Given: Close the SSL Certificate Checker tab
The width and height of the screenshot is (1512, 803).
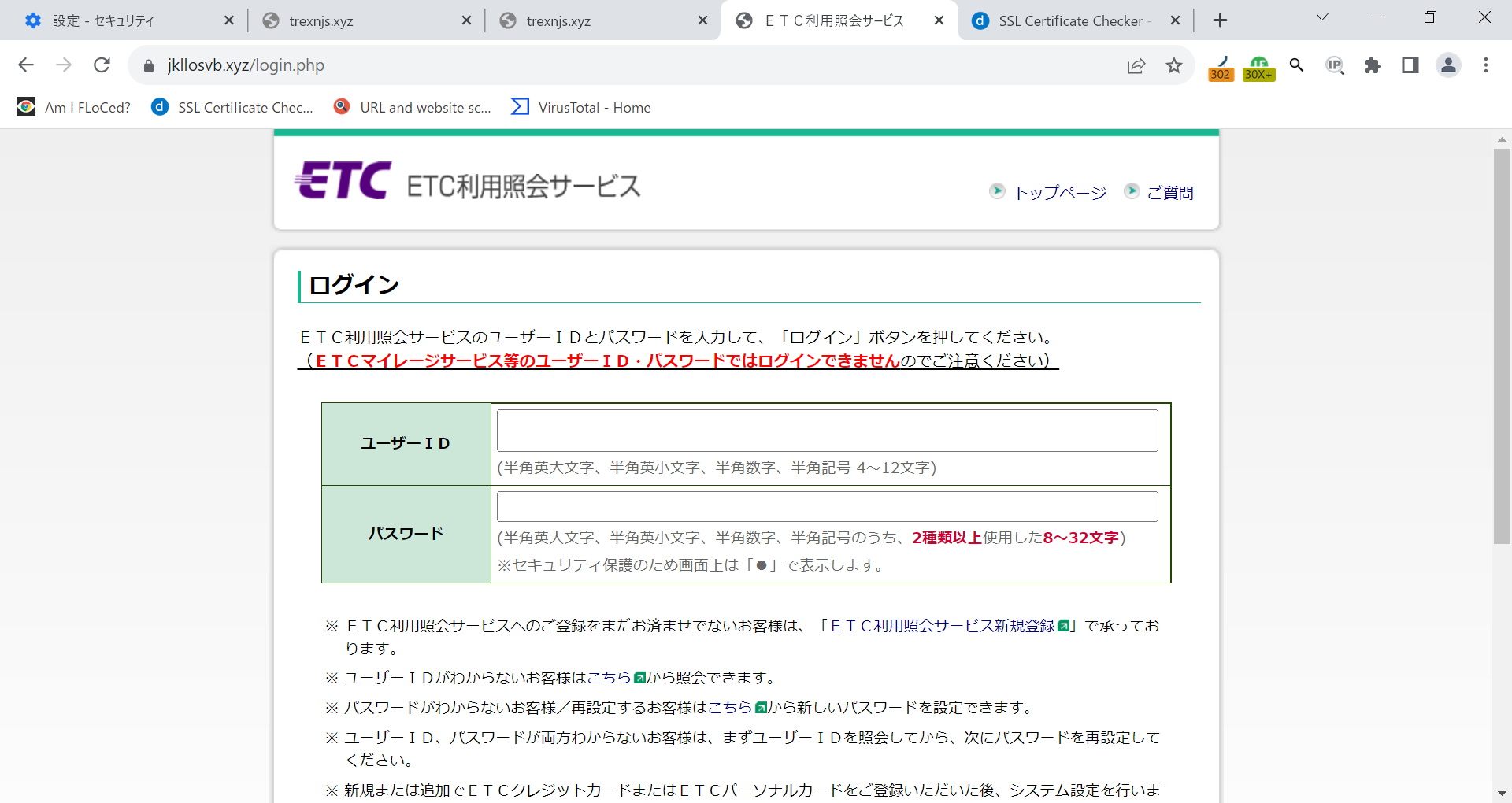Looking at the screenshot, I should click(x=1175, y=20).
